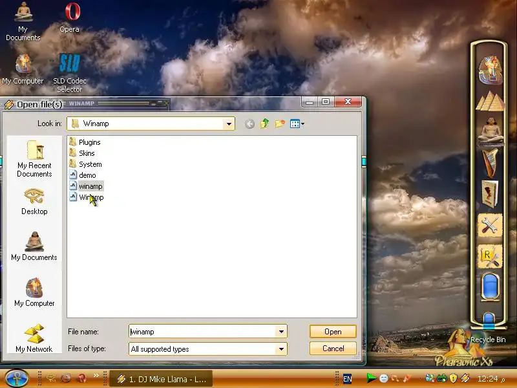This screenshot has width=517, height=388.
Task: Open the View menu icon
Action: (297, 124)
